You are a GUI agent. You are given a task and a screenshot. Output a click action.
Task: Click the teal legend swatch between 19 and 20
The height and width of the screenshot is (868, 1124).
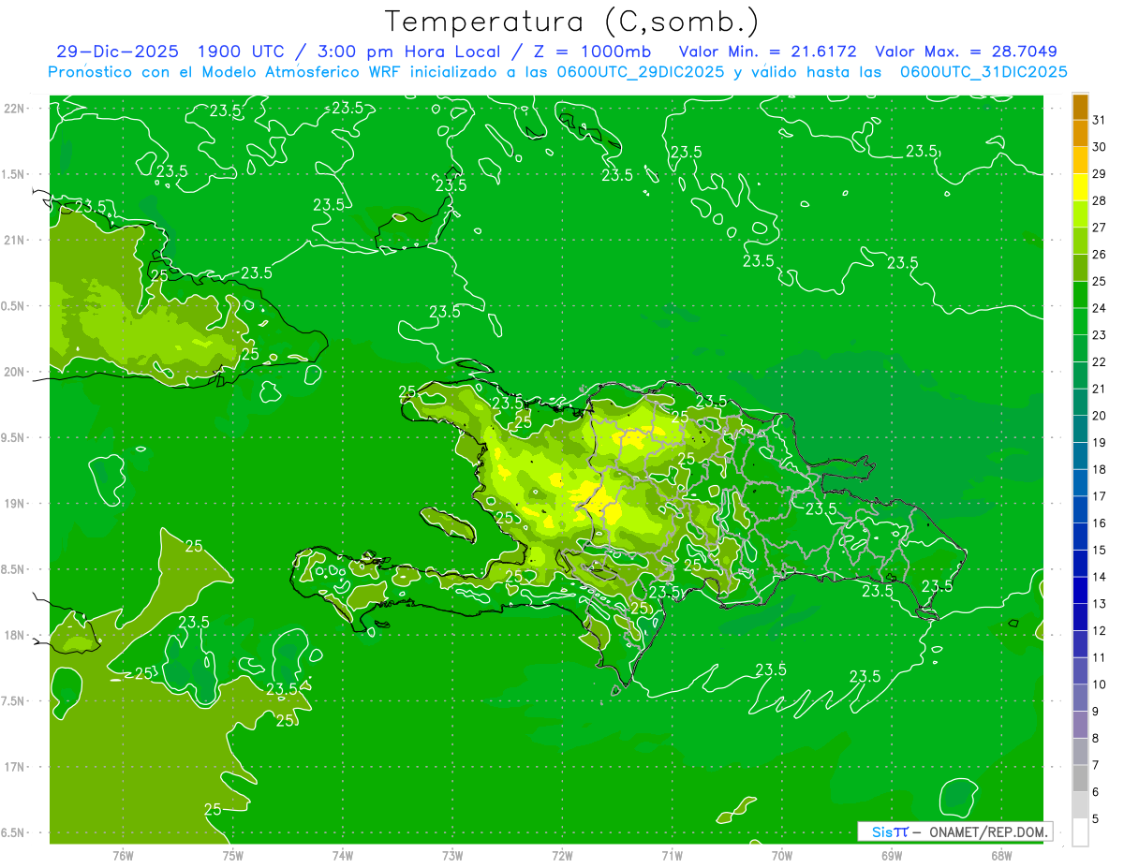pyautogui.click(x=1080, y=429)
